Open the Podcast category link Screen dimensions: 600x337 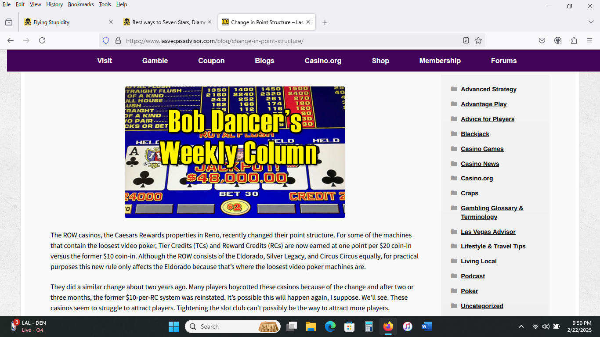click(x=473, y=276)
